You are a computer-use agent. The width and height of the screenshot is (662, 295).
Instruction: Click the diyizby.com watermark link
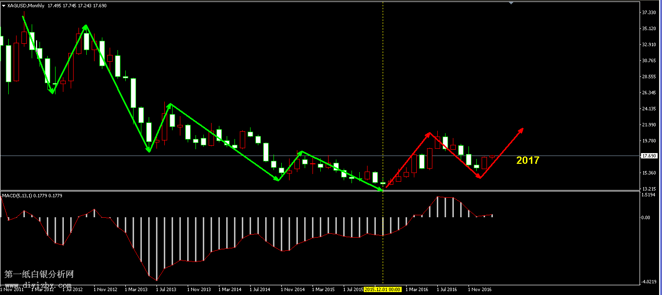[39, 284]
